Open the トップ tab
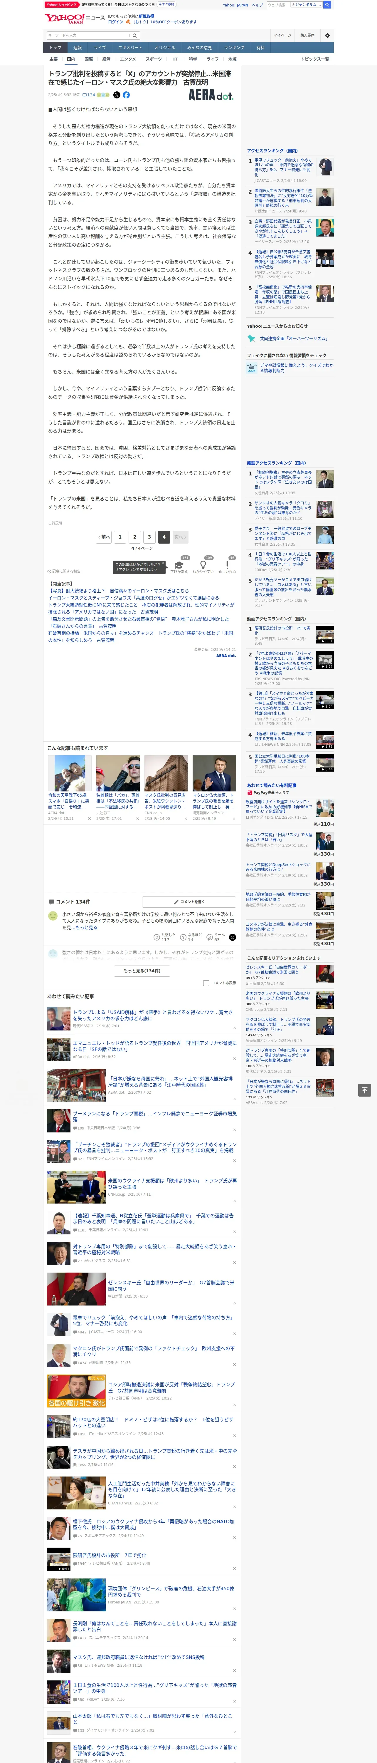Image resolution: width=377 pixels, height=1763 pixels. (55, 47)
